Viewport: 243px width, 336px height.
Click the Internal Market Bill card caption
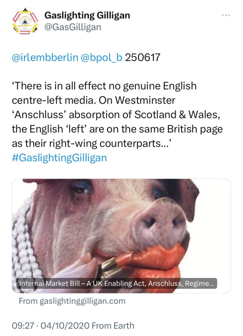117,283
